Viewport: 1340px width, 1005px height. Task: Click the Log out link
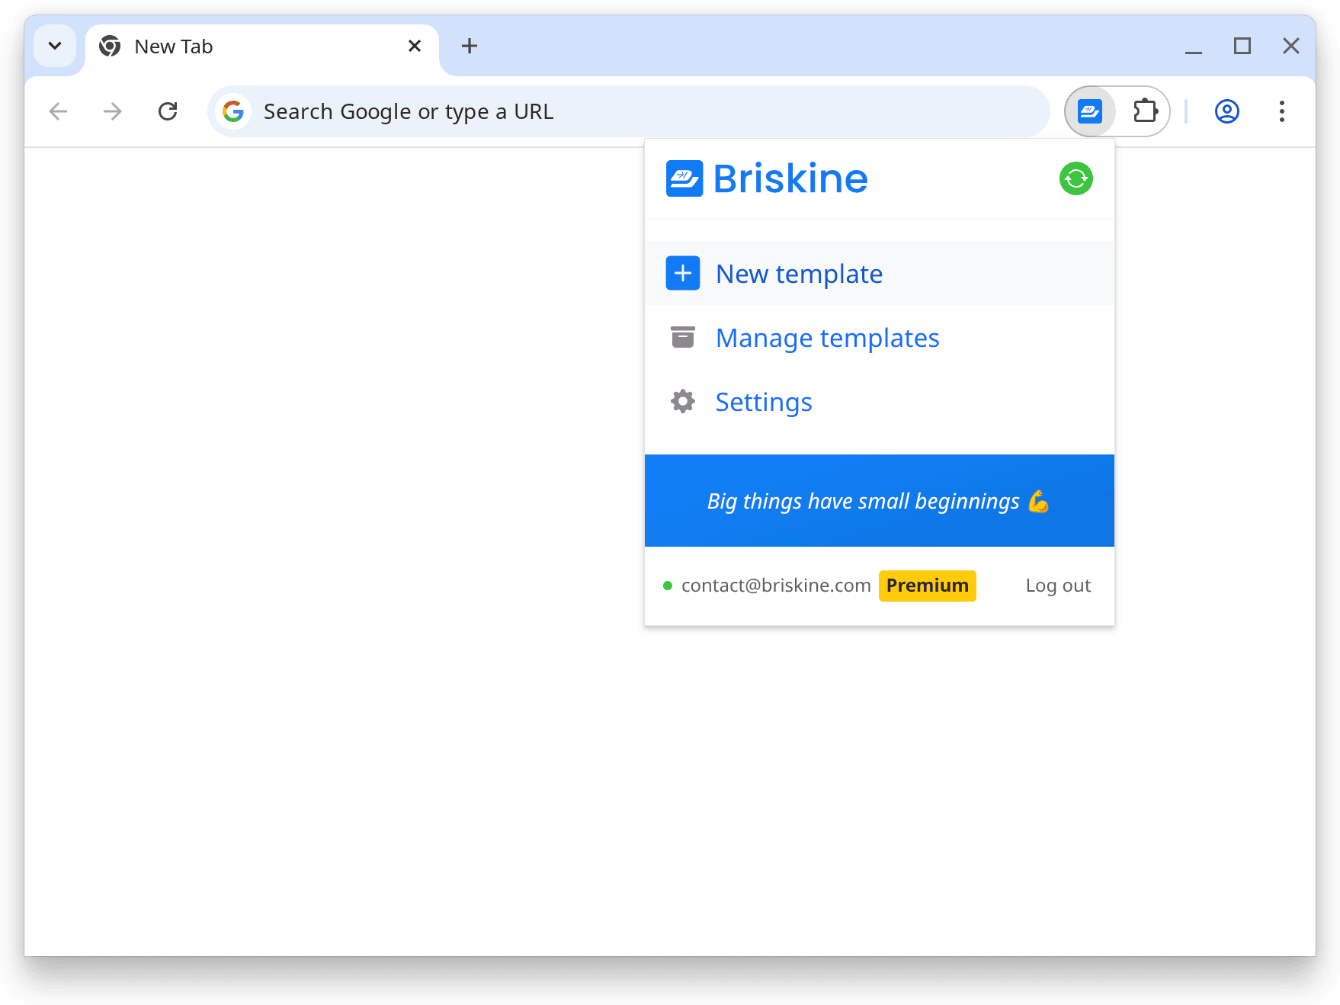pyautogui.click(x=1058, y=585)
